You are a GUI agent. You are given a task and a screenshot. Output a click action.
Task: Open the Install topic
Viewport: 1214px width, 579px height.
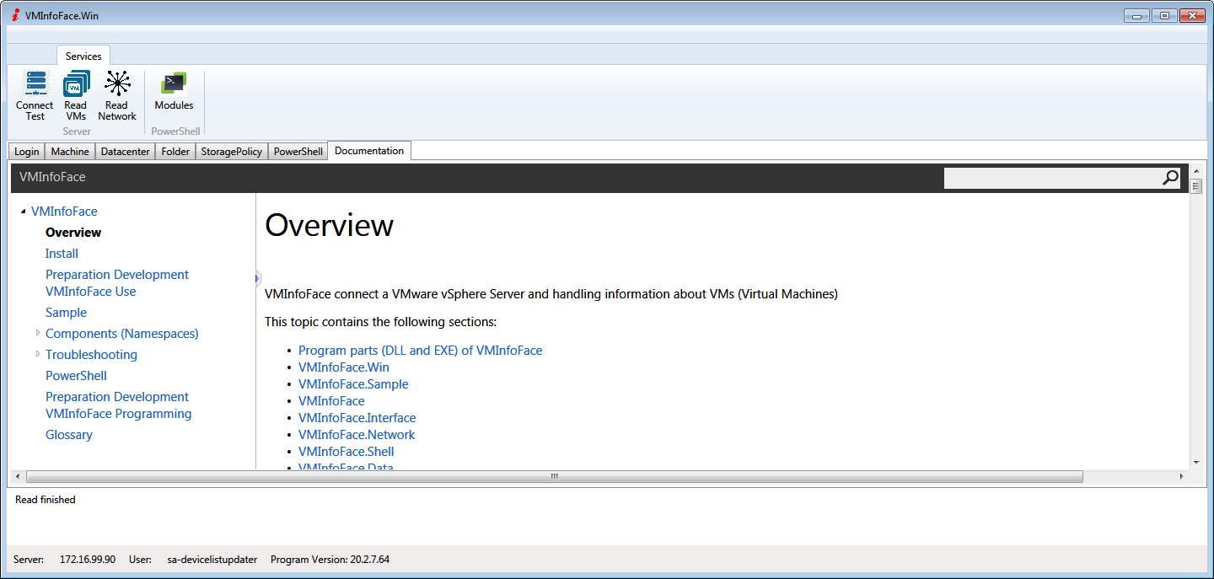coord(62,254)
